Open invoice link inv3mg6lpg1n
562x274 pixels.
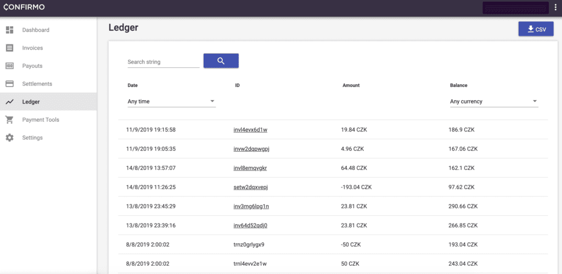tap(251, 207)
